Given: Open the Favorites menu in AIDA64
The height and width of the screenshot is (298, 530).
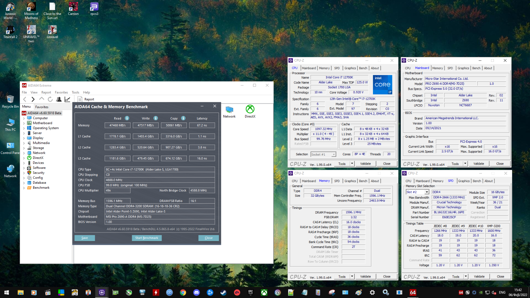Looking at the screenshot, I should pos(61,92).
